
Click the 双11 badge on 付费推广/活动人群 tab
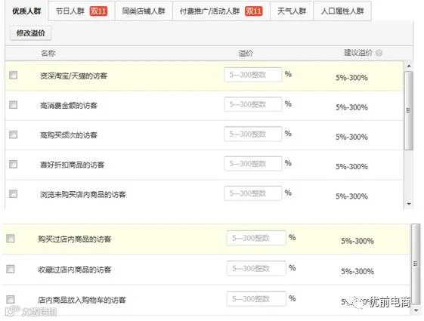pos(253,11)
